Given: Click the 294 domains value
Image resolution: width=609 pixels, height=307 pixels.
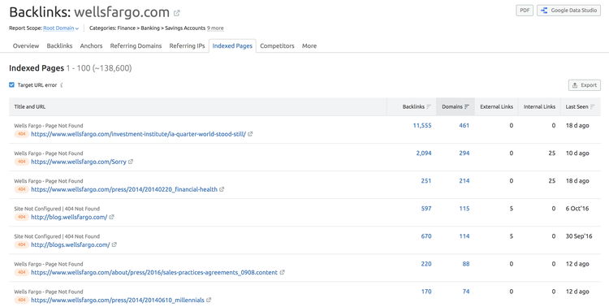Looking at the screenshot, I should (x=464, y=153).
